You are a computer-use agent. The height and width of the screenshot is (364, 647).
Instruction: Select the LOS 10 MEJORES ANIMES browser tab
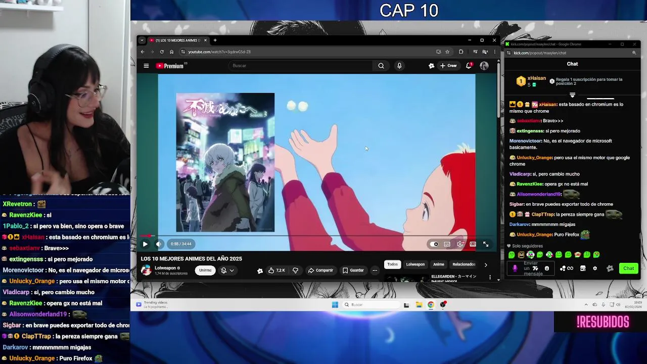(x=178, y=40)
